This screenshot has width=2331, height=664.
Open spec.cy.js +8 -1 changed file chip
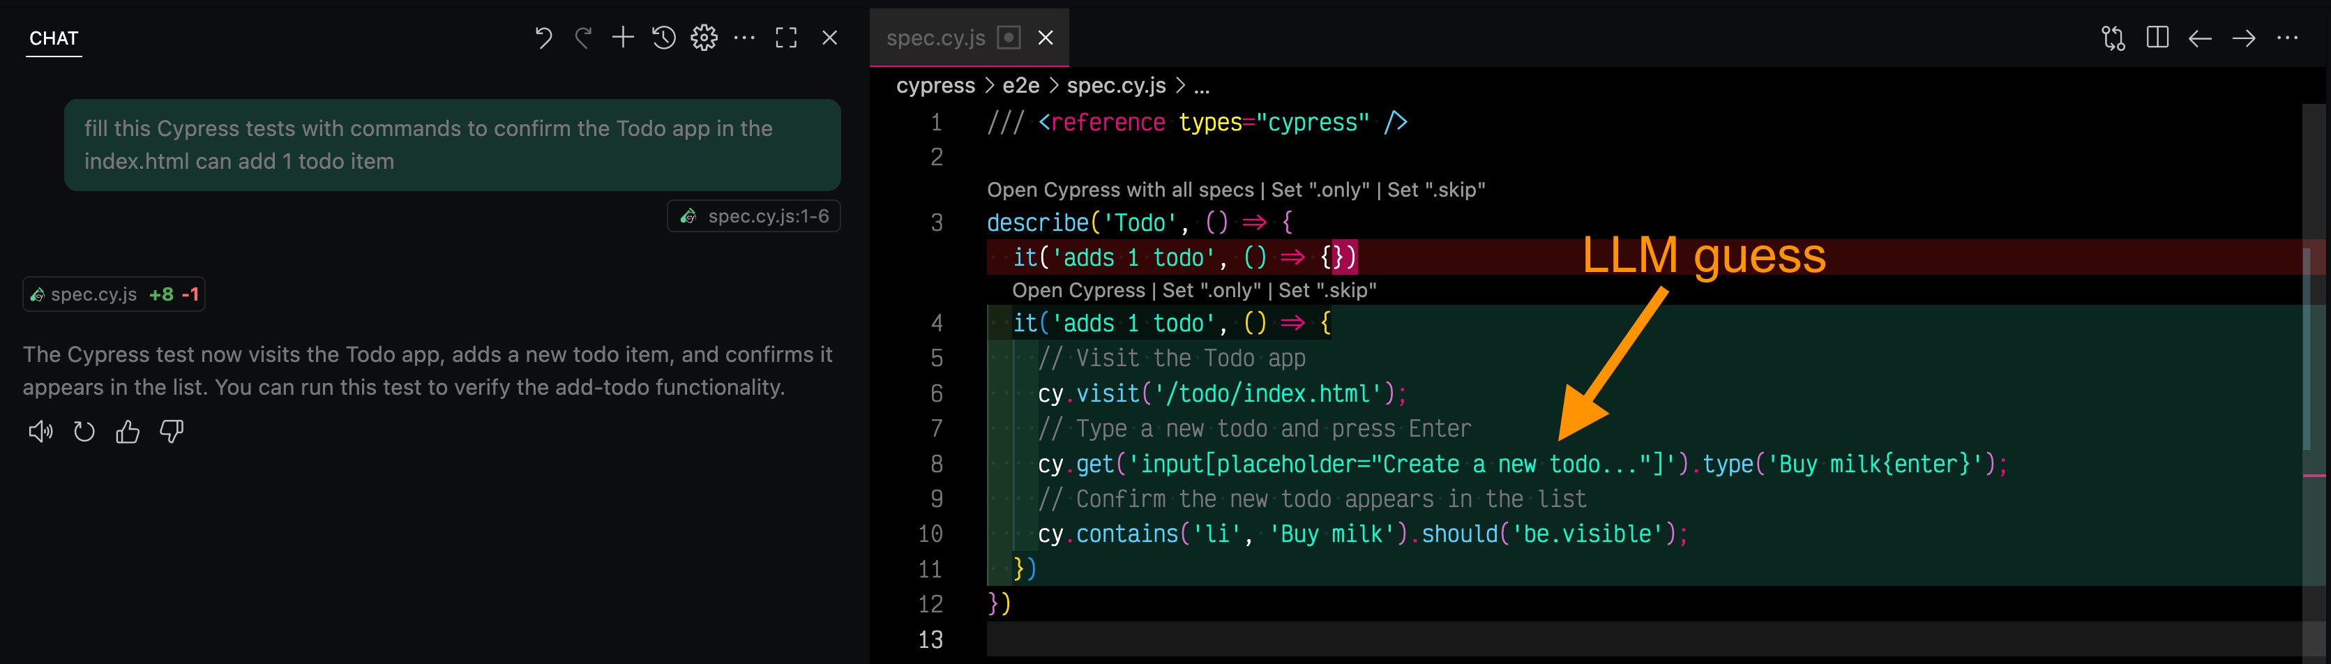pyautogui.click(x=114, y=294)
